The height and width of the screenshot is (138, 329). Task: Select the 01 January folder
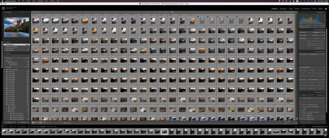(13, 106)
